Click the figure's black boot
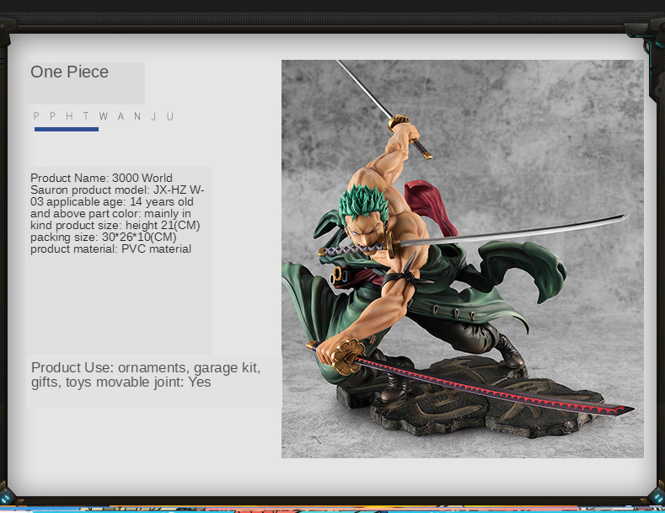Screen dimensions: 665x513 point(510,352)
